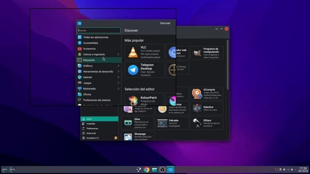Open the application launcher in the taskbar
Image resolution: width=310 pixels, height=174 pixels.
pos(139,170)
